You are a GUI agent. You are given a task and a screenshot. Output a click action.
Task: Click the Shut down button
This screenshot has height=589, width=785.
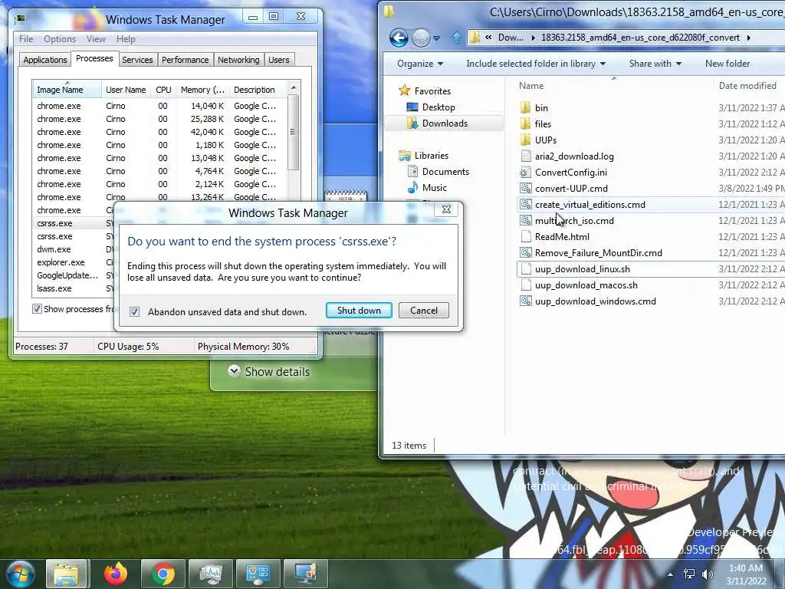(359, 311)
